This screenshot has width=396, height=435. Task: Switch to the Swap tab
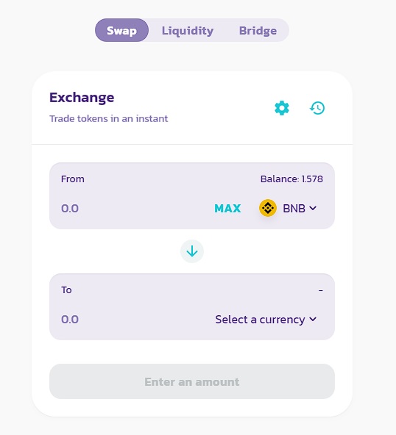(121, 30)
